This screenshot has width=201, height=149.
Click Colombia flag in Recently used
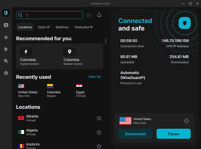(50, 86)
